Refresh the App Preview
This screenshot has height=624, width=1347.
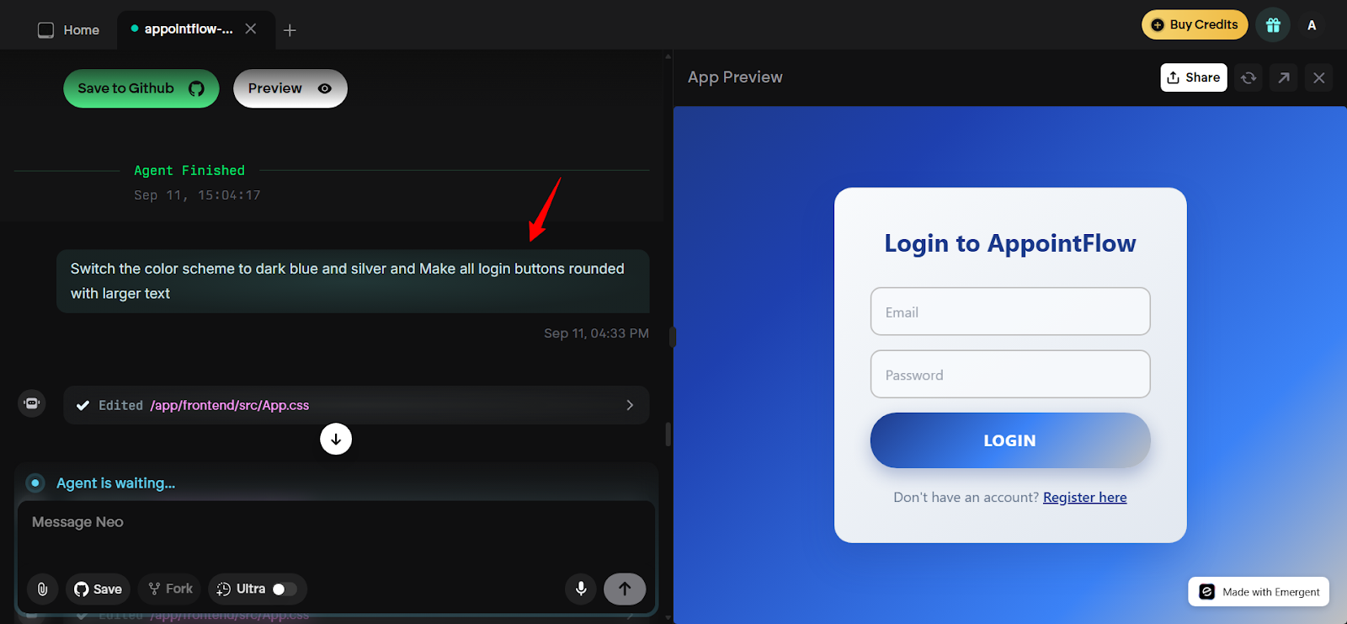(1249, 77)
